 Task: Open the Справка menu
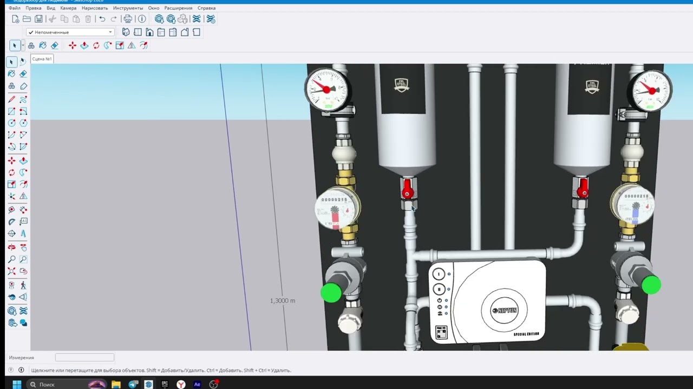tap(207, 8)
